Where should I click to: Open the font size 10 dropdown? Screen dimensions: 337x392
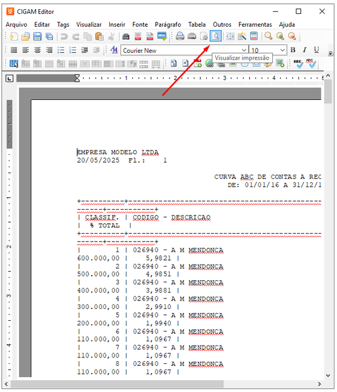point(283,50)
